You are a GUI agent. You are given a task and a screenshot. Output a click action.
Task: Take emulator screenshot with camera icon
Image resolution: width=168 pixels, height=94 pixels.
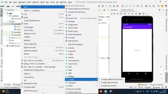tap(140, 14)
